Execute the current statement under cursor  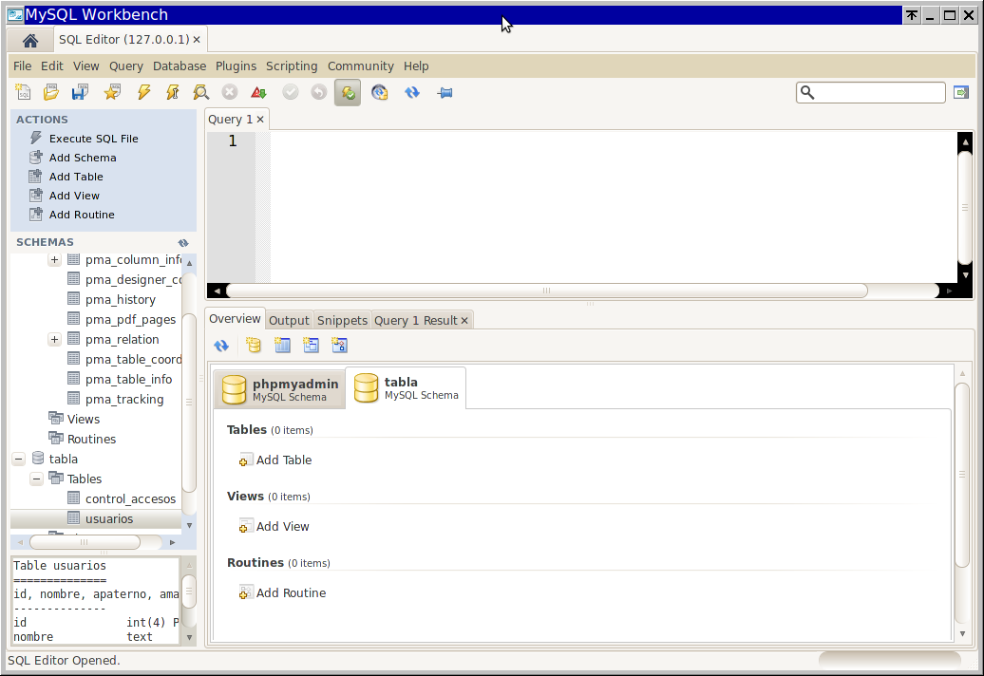click(172, 92)
